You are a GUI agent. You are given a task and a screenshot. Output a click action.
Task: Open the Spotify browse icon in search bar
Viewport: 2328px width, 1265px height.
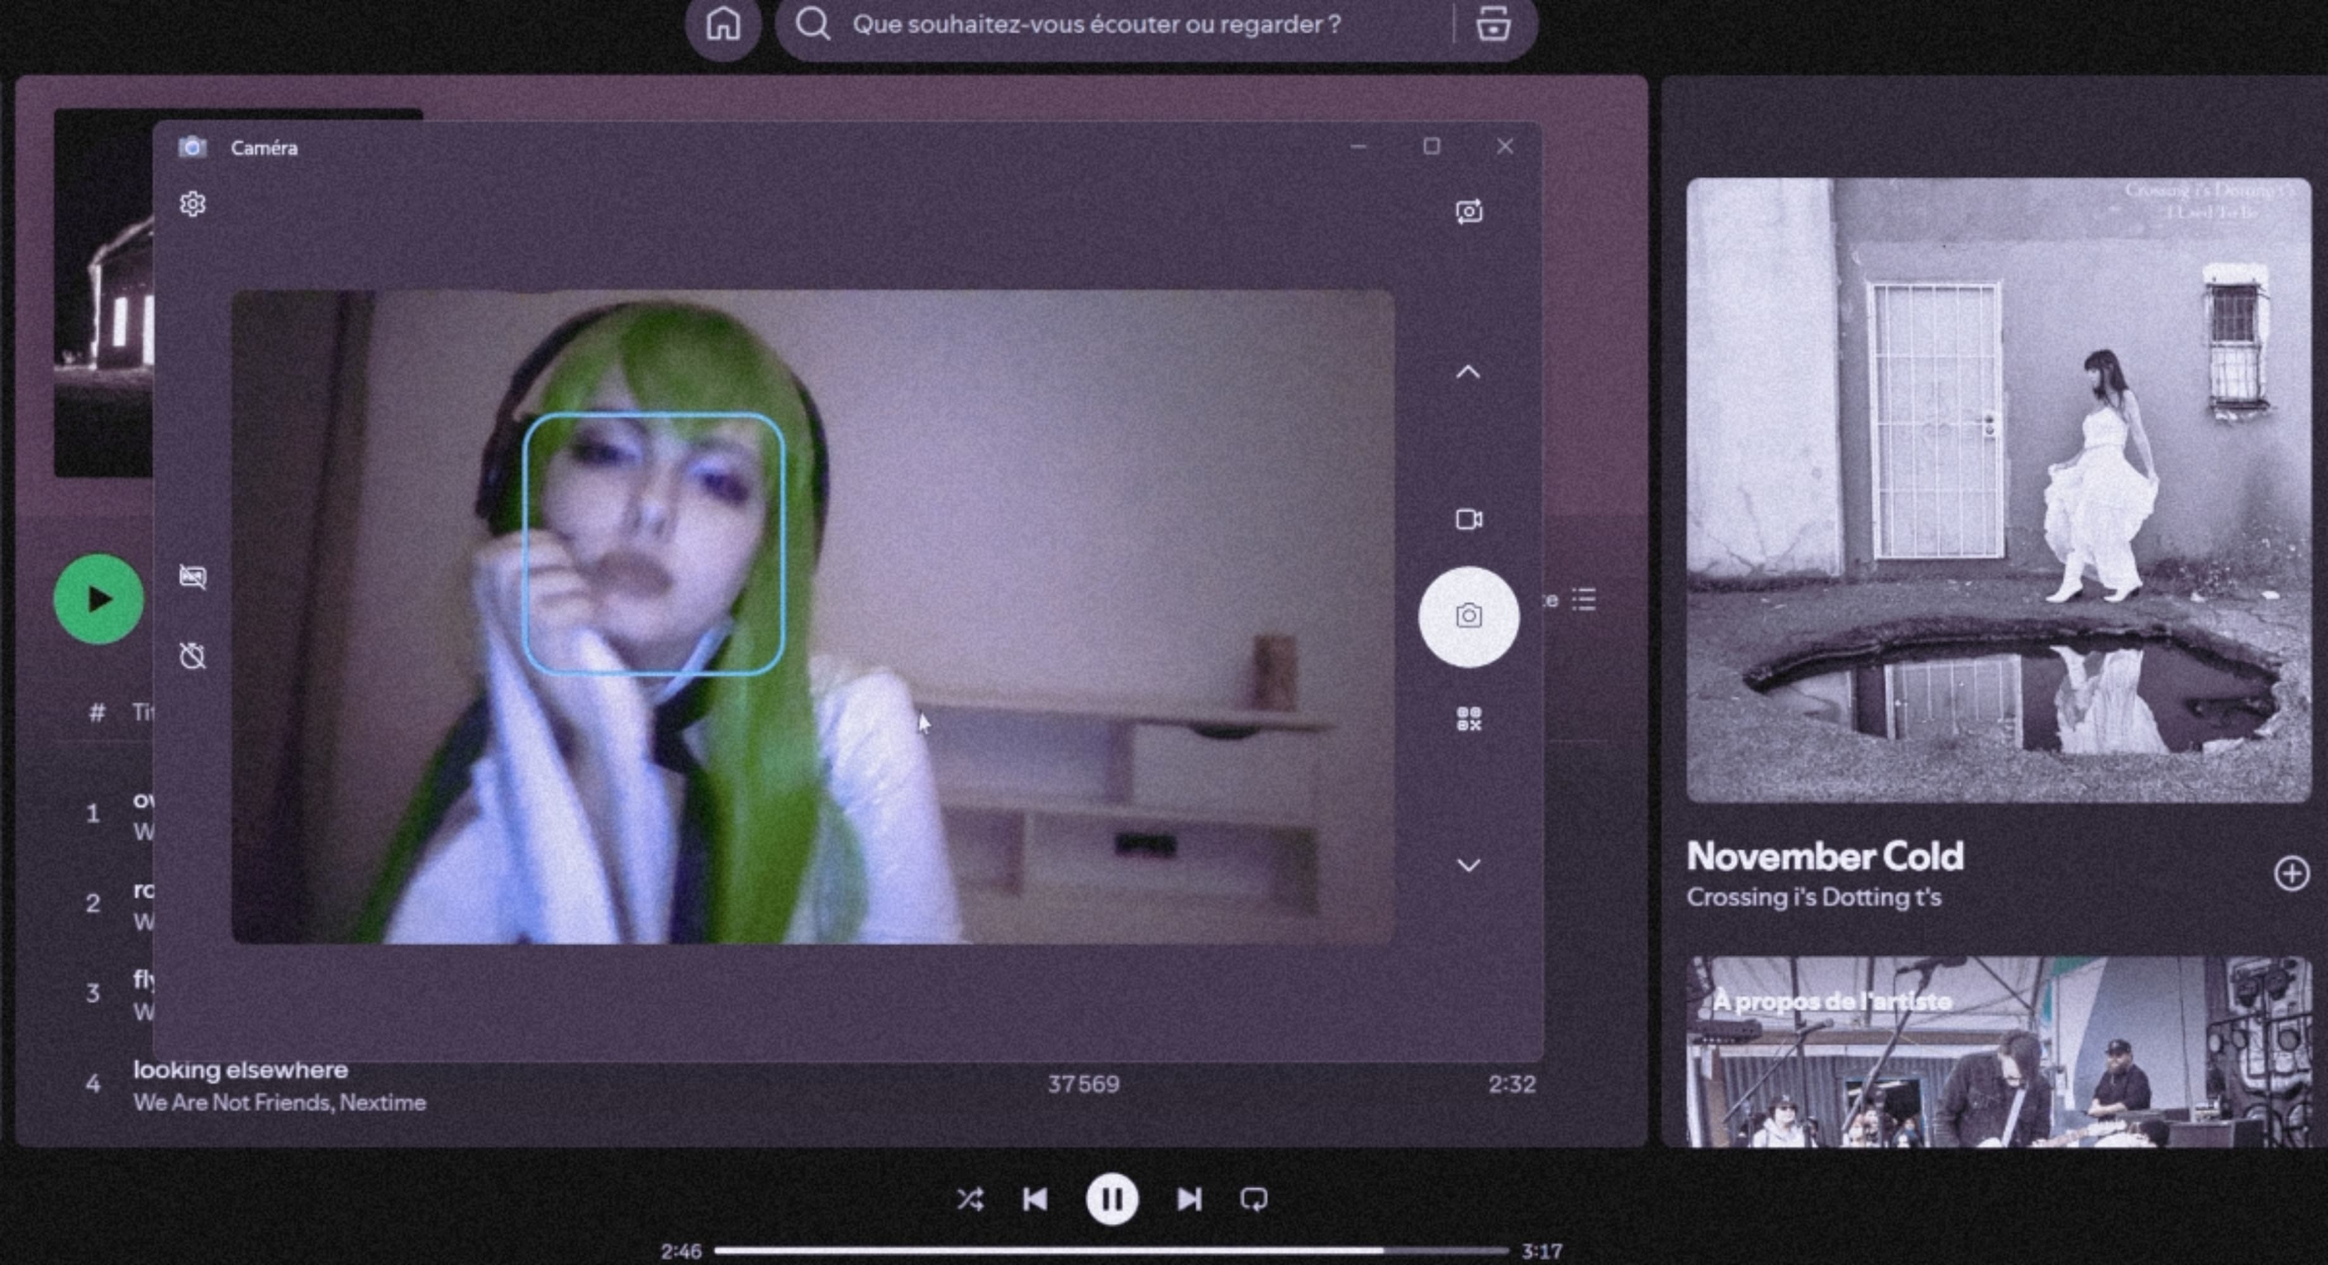pyautogui.click(x=1493, y=25)
